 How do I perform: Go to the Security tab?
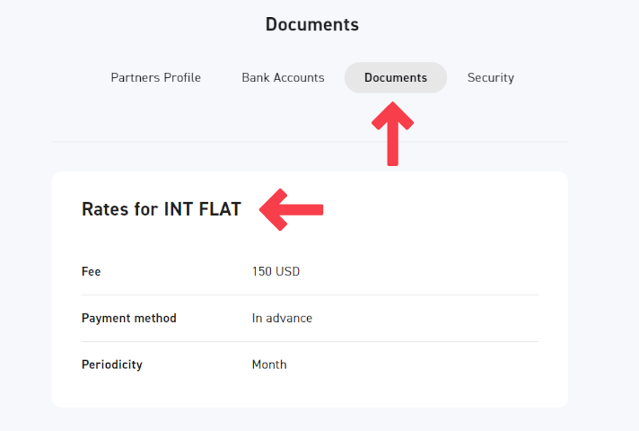(x=491, y=78)
